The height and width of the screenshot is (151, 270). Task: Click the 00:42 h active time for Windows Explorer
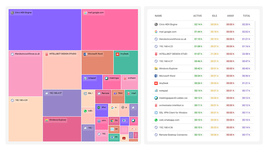198,69
